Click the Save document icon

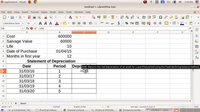click(x=20, y=17)
